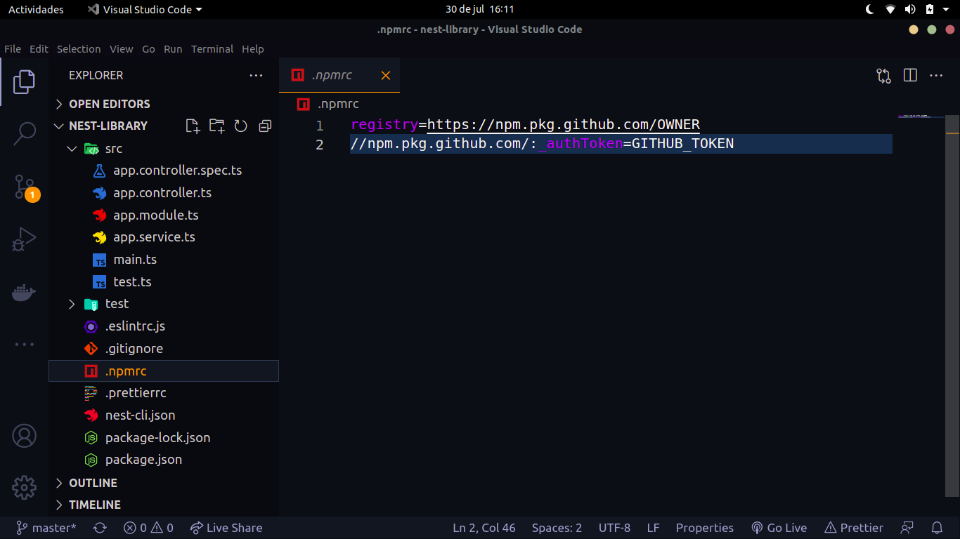Image resolution: width=960 pixels, height=539 pixels.
Task: Collapse the src folder
Action: click(x=164, y=149)
